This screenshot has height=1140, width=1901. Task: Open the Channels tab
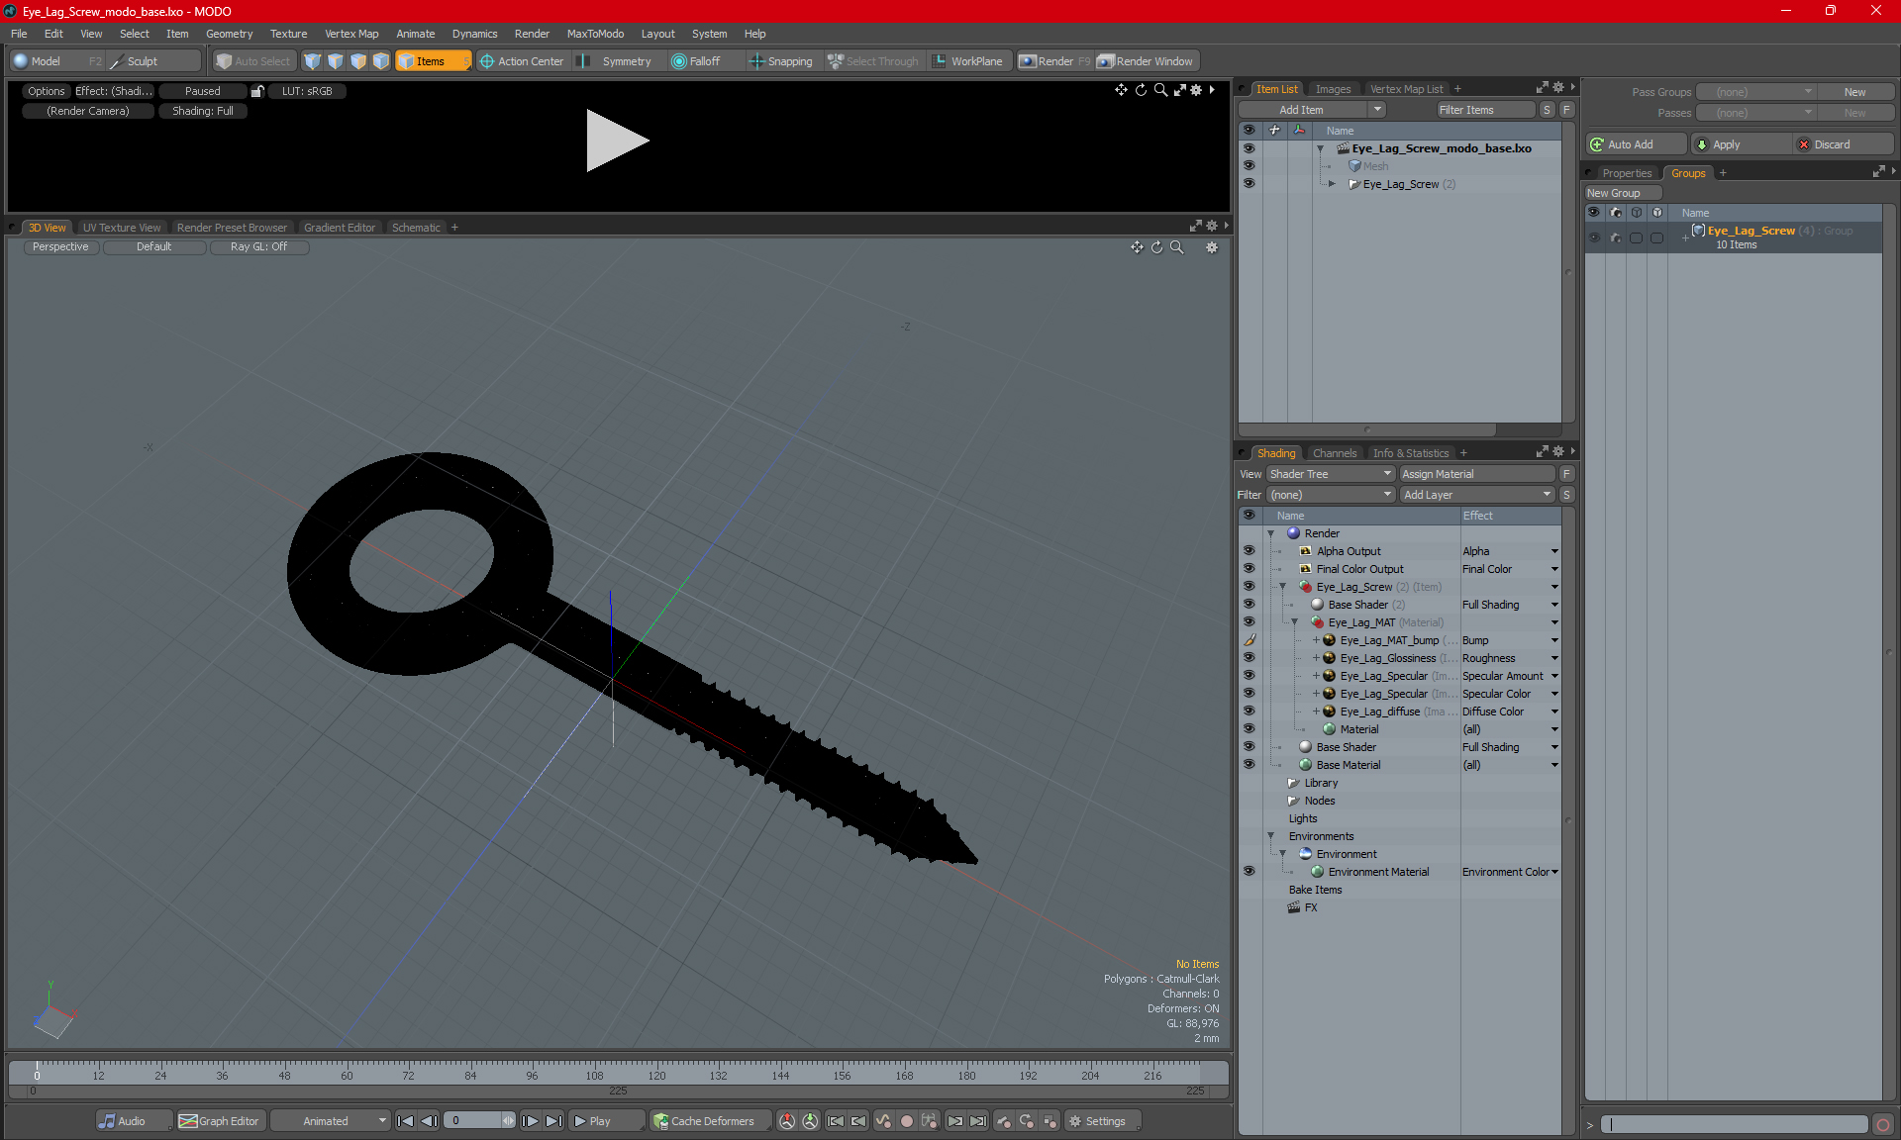point(1335,453)
